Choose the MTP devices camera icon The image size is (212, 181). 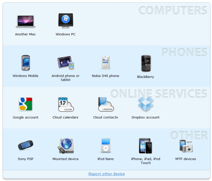coord(186,146)
